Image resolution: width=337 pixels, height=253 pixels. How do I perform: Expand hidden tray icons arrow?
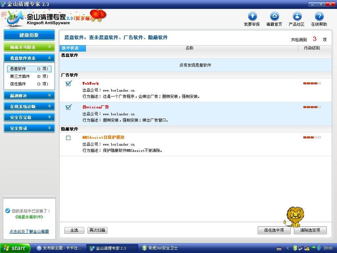[x=288, y=248]
